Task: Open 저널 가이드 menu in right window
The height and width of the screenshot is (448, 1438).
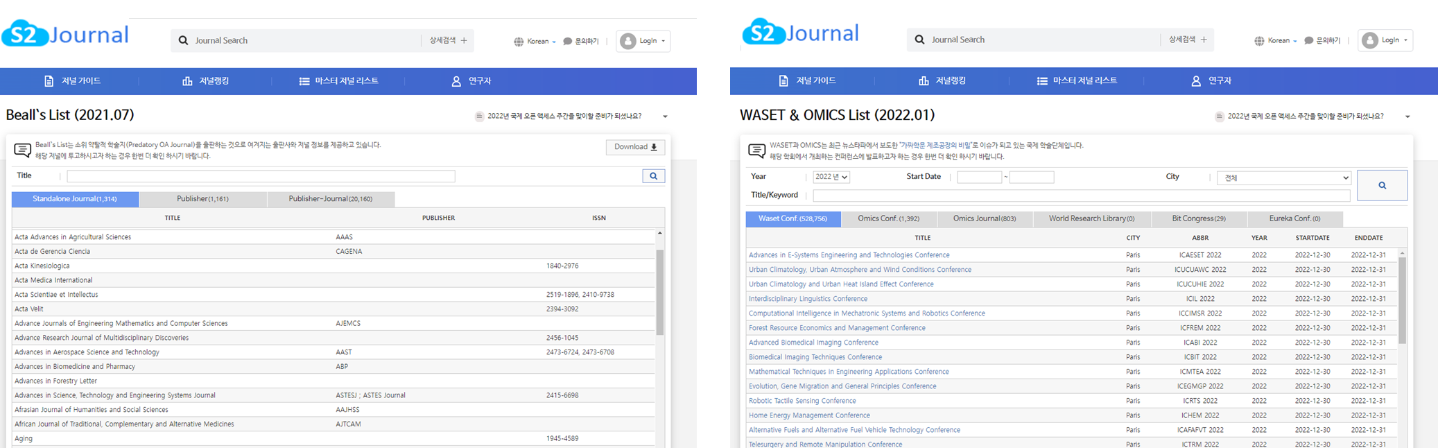Action: point(808,80)
